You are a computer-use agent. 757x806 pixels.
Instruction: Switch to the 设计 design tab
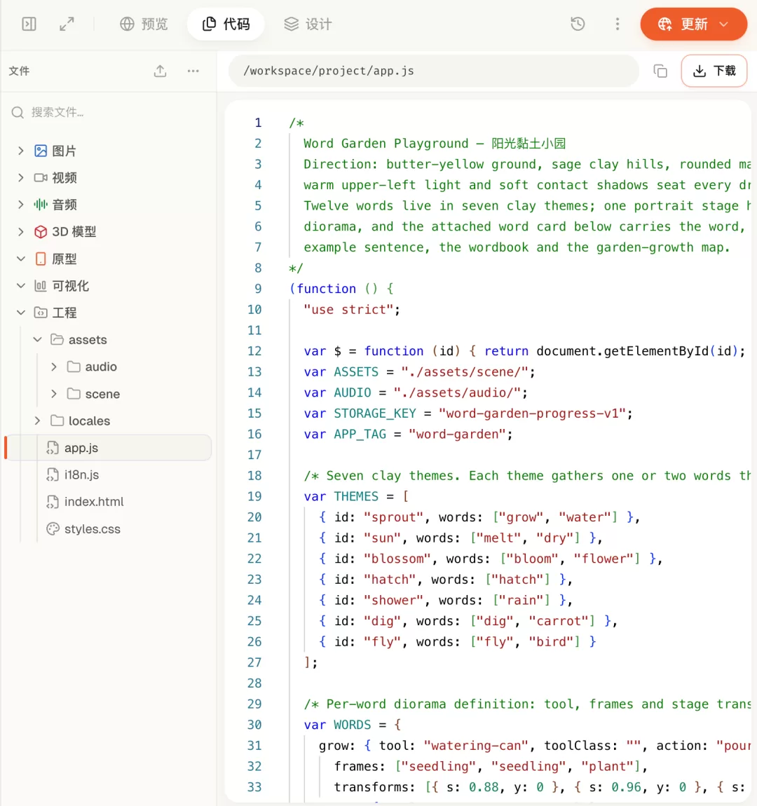(x=308, y=24)
